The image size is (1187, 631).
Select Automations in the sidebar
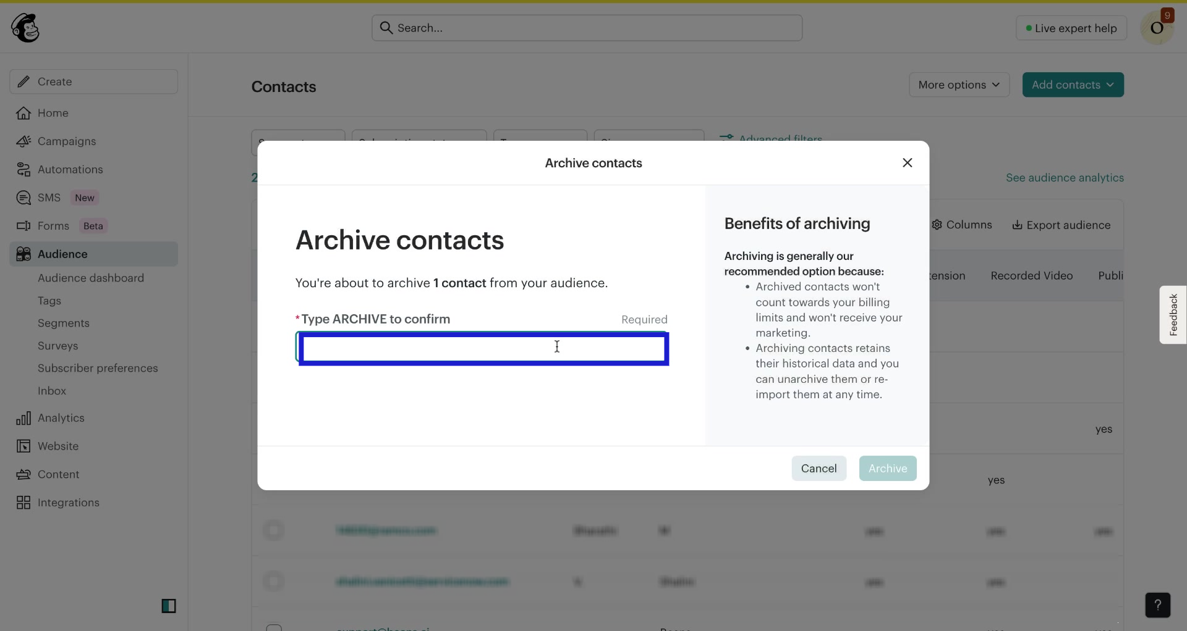pyautogui.click(x=70, y=169)
